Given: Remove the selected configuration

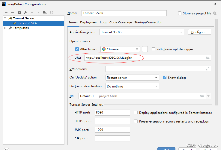Looking at the screenshot, I should tap(12, 12).
